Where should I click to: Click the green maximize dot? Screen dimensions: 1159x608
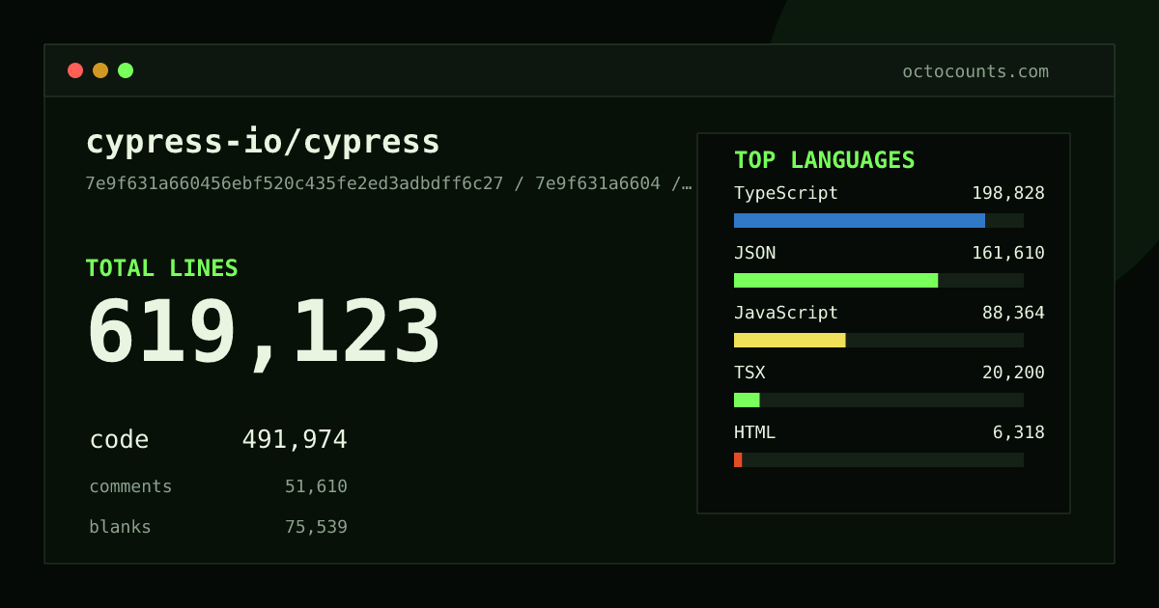[126, 70]
